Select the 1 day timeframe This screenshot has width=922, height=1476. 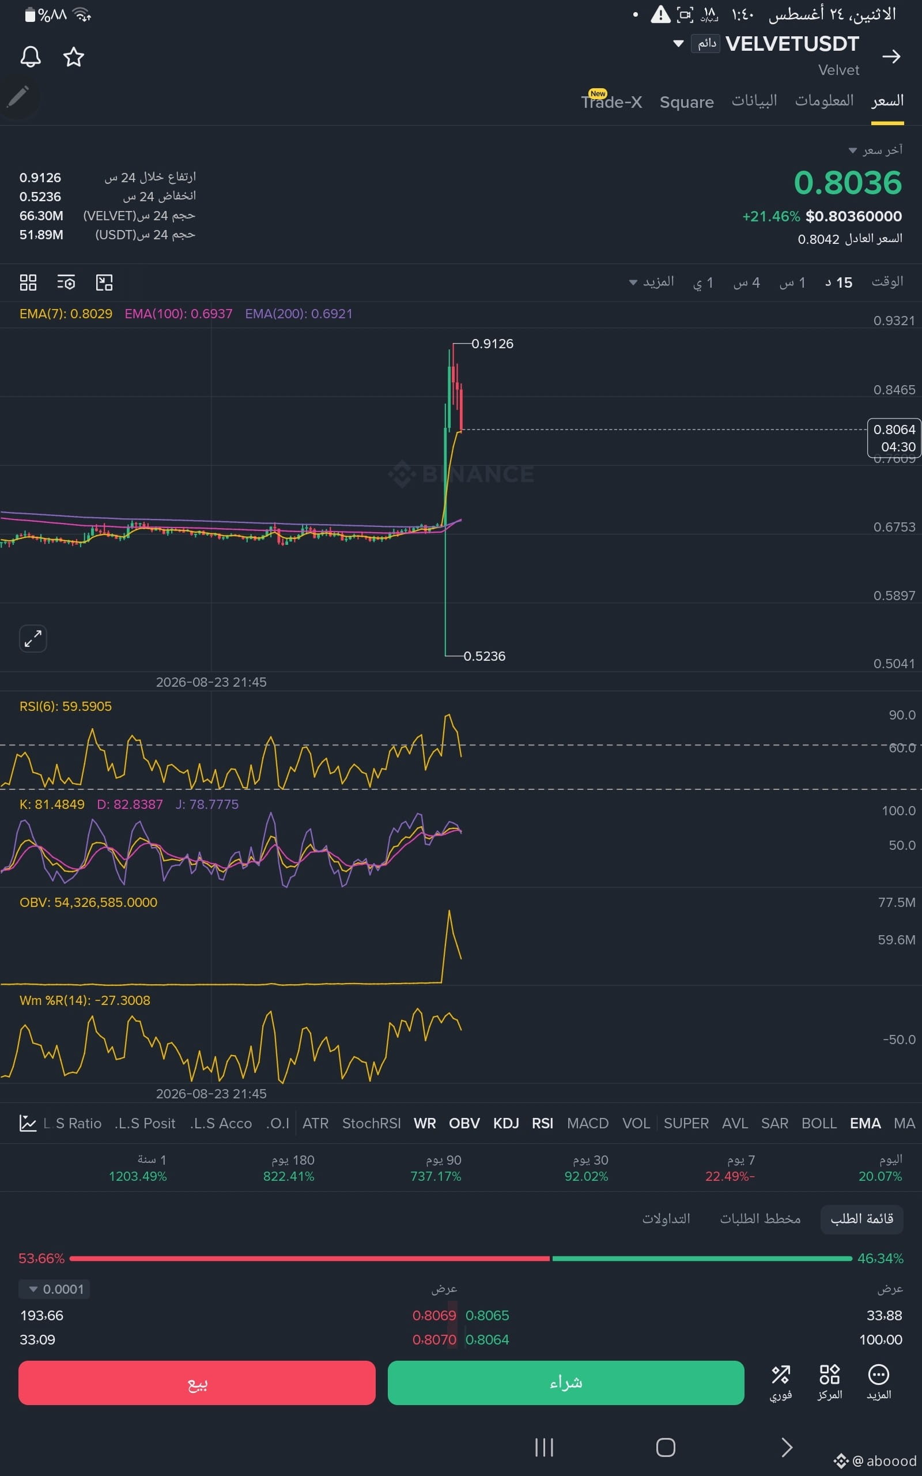(x=702, y=283)
